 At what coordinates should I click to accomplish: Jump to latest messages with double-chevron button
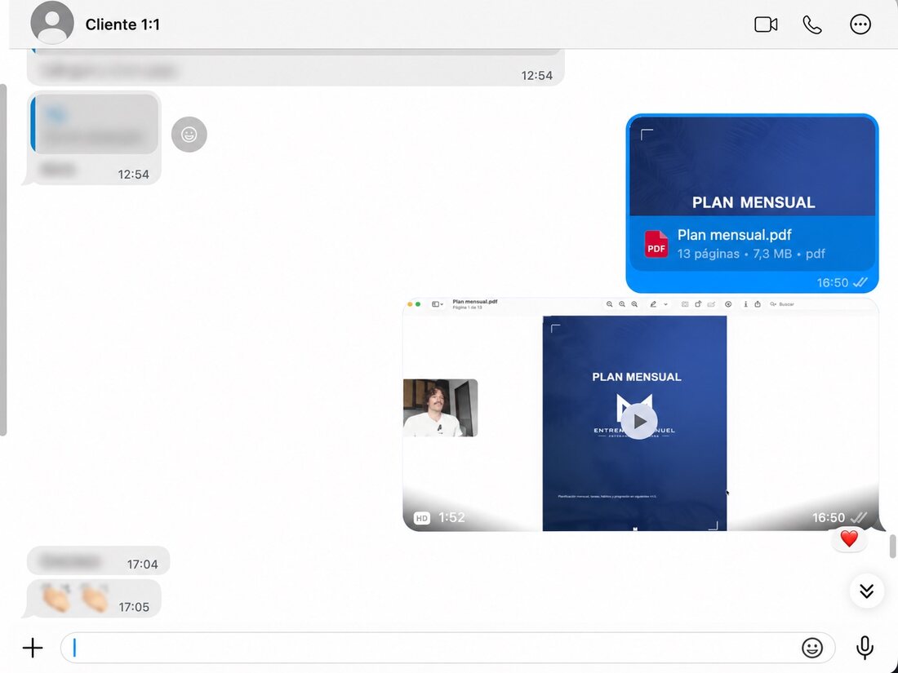[x=866, y=591]
